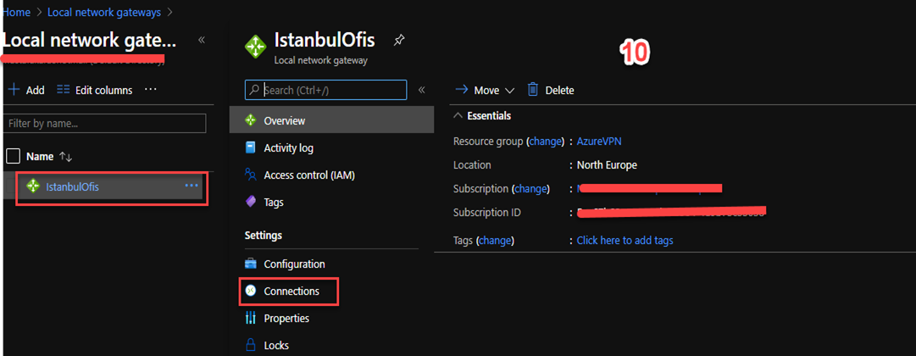Open the Move dropdown

[485, 90]
